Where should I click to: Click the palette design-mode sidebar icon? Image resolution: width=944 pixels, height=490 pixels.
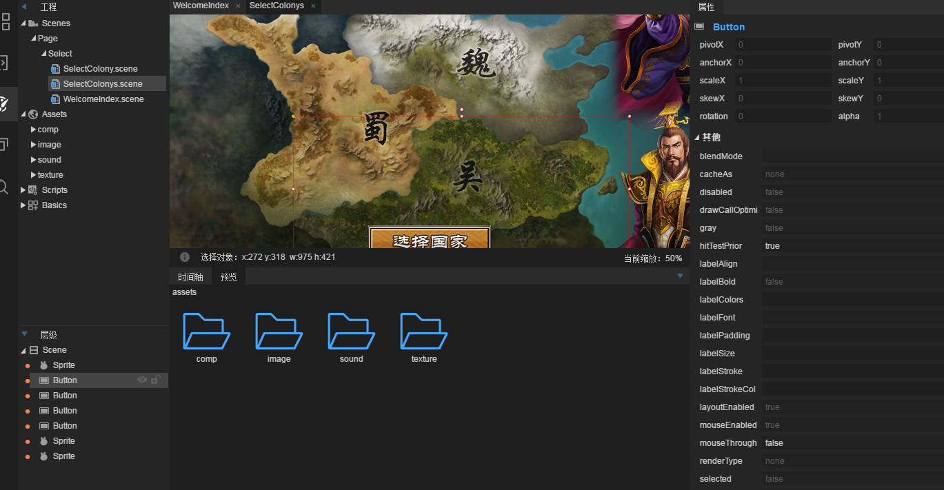[4, 104]
